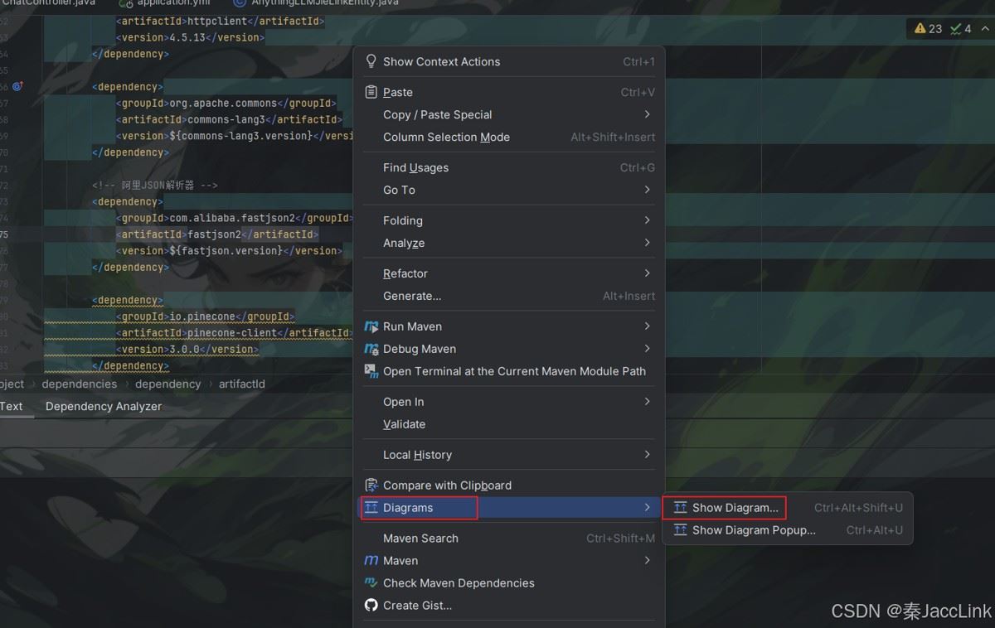Viewport: 995px width, 628px height.
Task: Click 'pinecone-client' artifactId text
Action: tap(233, 333)
